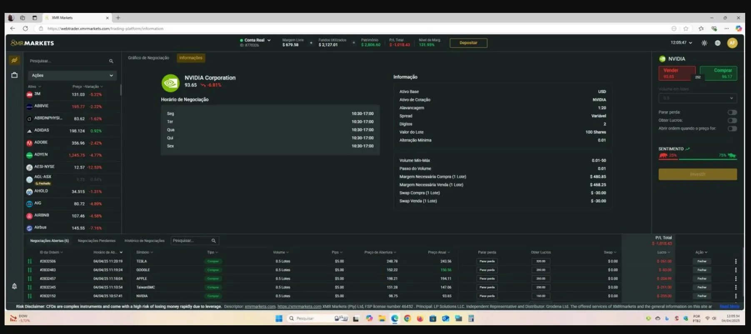Open the three-dot menu for the GOOGLE trade

pos(736,270)
